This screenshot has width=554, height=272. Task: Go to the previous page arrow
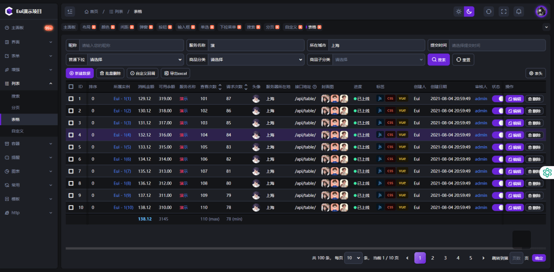coord(407,258)
